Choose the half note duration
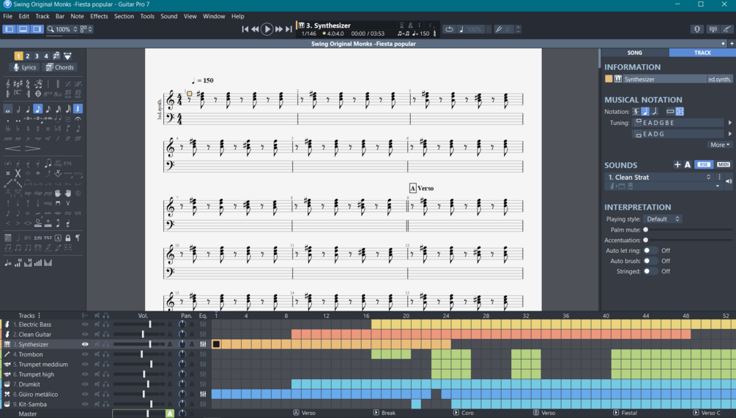Screen dimensions: 736x418 coord(18,109)
